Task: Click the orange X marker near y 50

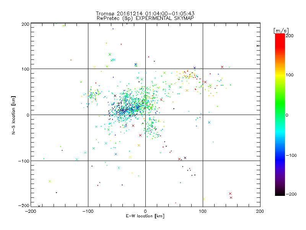Action: point(187,90)
